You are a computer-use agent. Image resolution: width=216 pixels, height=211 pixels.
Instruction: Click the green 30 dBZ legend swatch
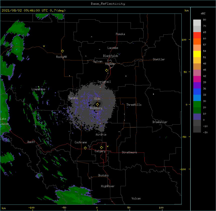tap(197, 104)
